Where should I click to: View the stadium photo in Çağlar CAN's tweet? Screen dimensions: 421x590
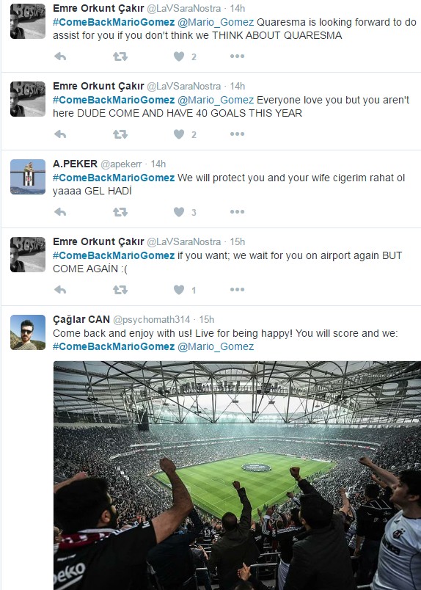click(237, 476)
